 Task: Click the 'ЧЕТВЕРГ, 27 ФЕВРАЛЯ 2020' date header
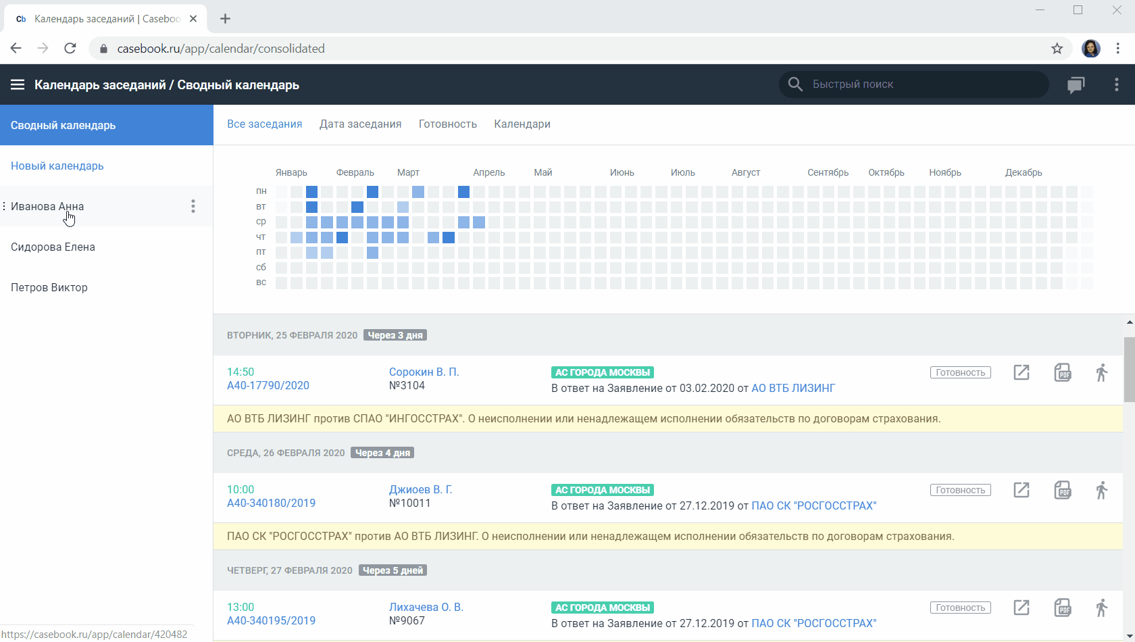(290, 570)
